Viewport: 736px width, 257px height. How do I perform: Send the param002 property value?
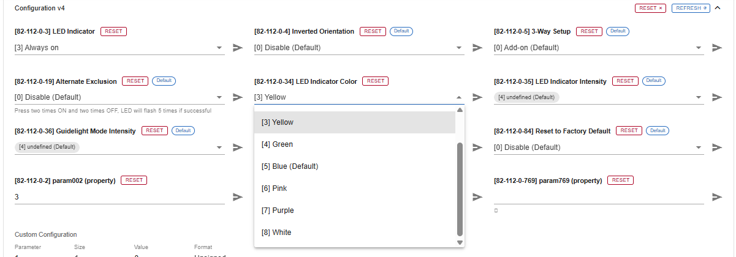click(x=238, y=197)
